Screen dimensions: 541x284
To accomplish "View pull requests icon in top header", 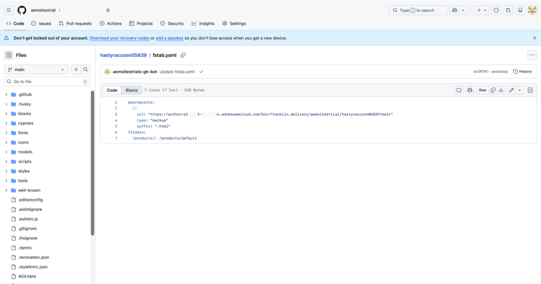I will click(508, 11).
